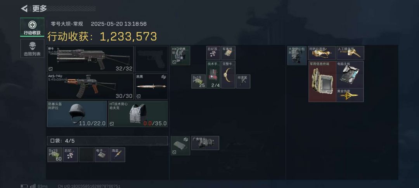Select the 电脑主板 motherboard item
Viewport: 419px width, 188px height.
click(x=350, y=75)
